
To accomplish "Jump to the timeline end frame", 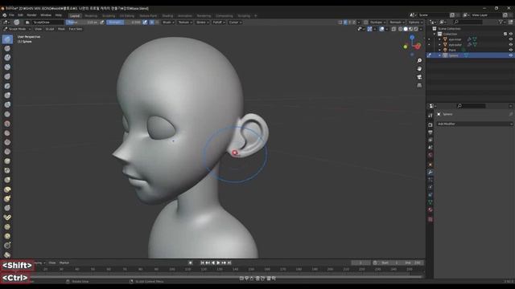I will coord(229,263).
